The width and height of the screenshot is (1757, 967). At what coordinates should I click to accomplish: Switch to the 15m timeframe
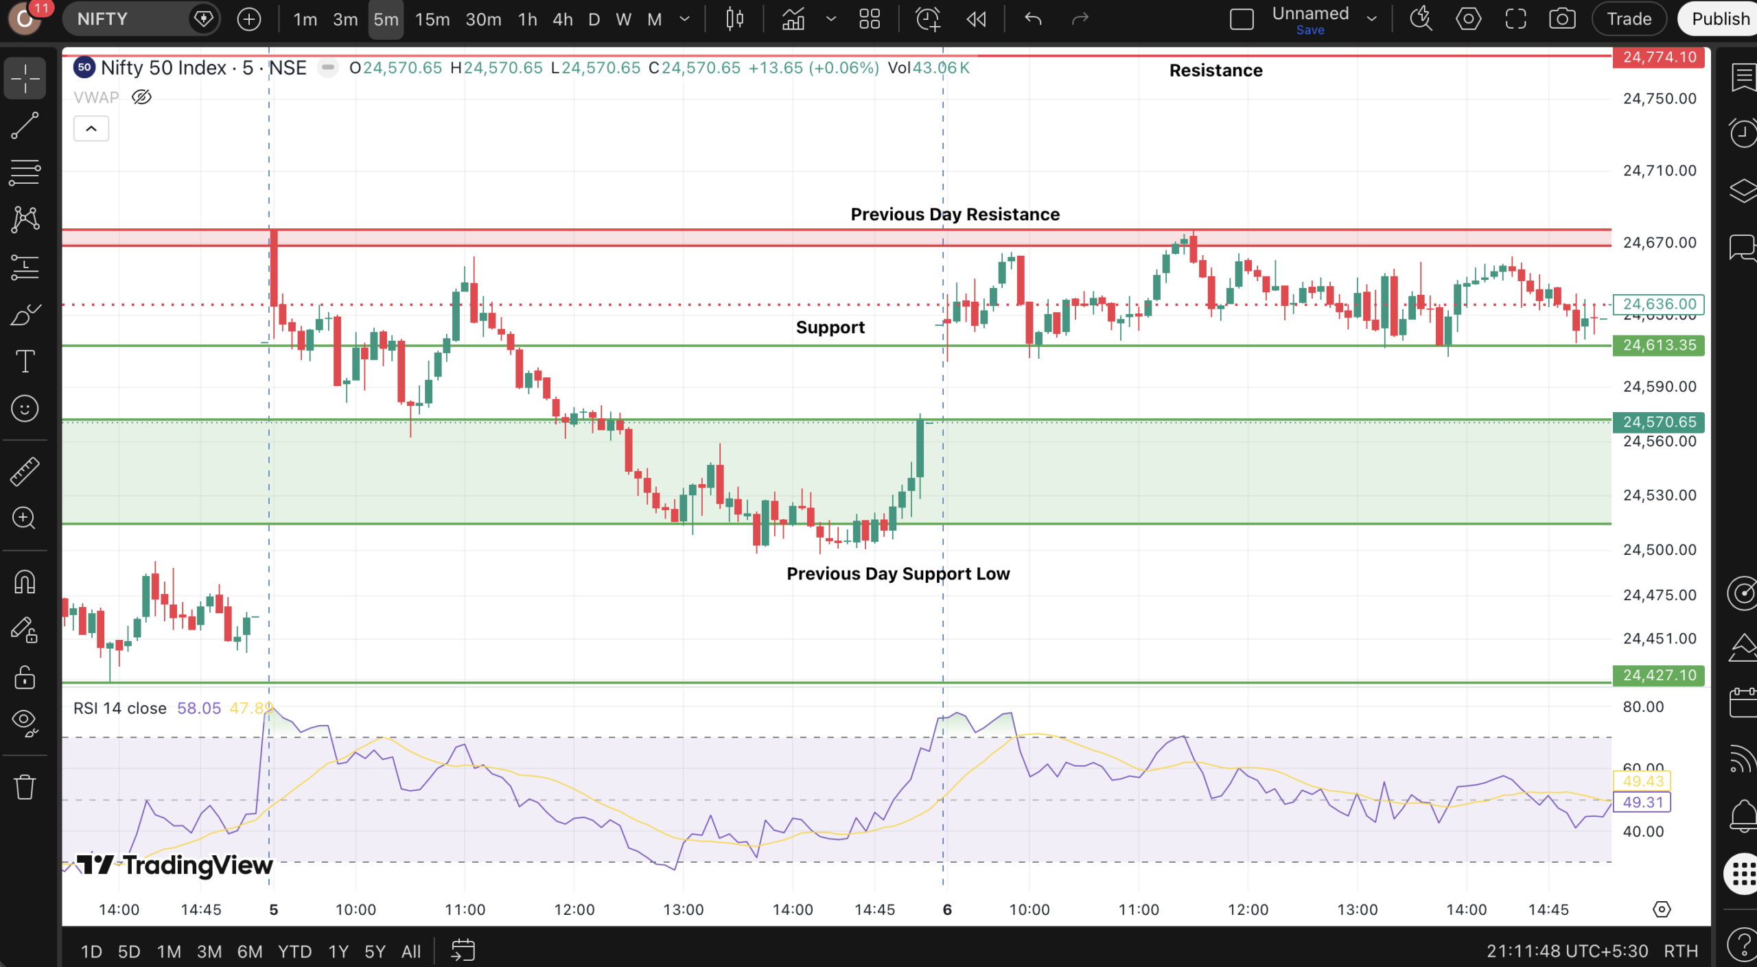tap(432, 19)
